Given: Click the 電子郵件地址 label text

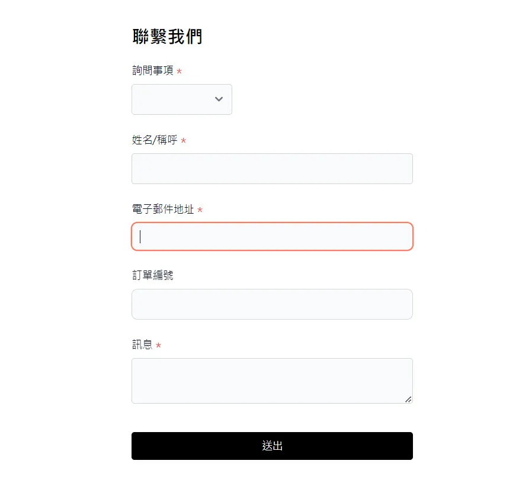Looking at the screenshot, I should (163, 210).
